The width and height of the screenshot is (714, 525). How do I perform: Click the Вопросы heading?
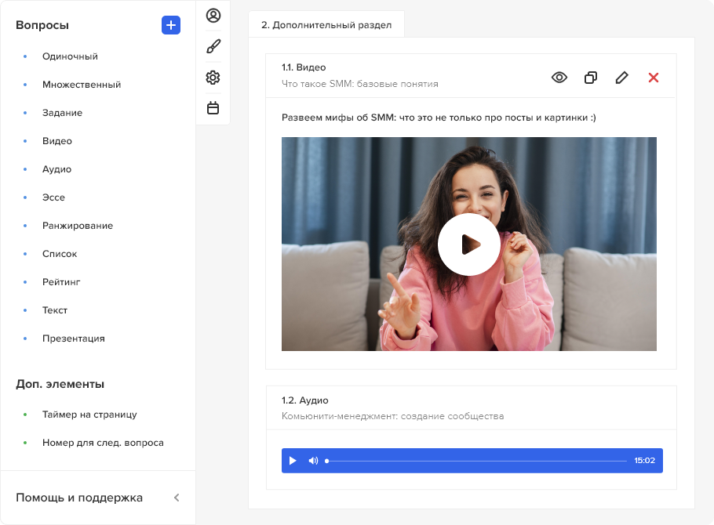(42, 25)
